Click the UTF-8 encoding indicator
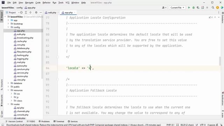The height and width of the screenshot is (126, 224). click(x=203, y=125)
